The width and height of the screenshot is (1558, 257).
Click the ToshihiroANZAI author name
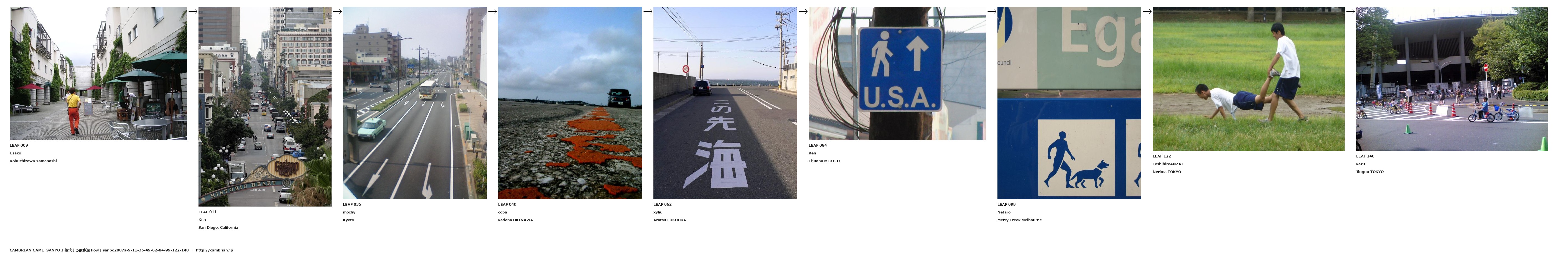coord(1168,164)
